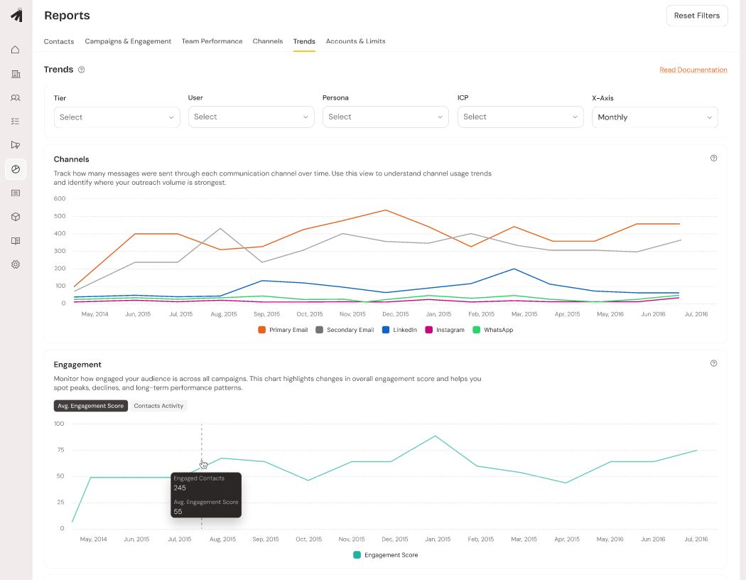
Task: Toggle the LinkedIn series in chart legend
Action: tap(402, 330)
